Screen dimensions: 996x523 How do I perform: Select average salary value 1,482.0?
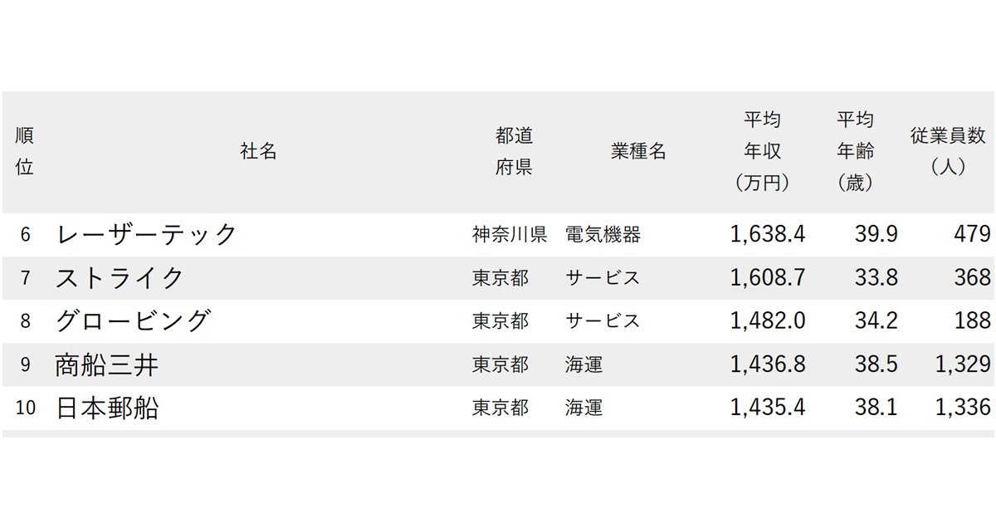768,320
